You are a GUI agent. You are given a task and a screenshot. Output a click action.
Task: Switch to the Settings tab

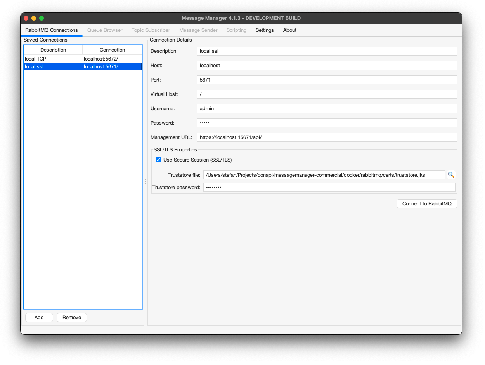[x=265, y=30]
